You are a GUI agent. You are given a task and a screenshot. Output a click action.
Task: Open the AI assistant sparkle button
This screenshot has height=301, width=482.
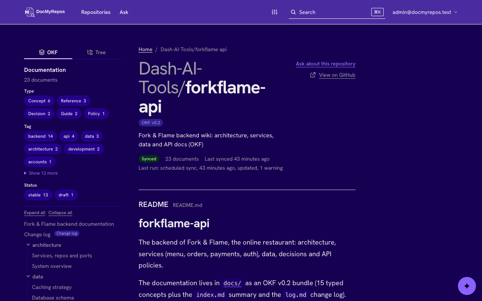(x=467, y=286)
